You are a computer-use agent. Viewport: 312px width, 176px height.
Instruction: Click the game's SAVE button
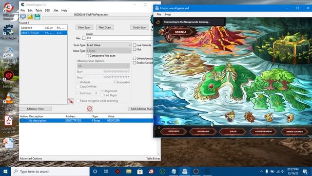click(x=233, y=132)
